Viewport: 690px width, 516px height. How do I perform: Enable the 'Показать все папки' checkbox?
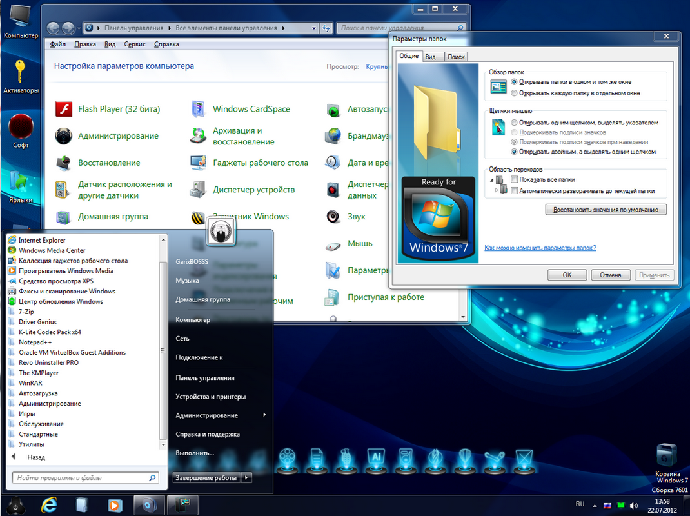coord(514,179)
